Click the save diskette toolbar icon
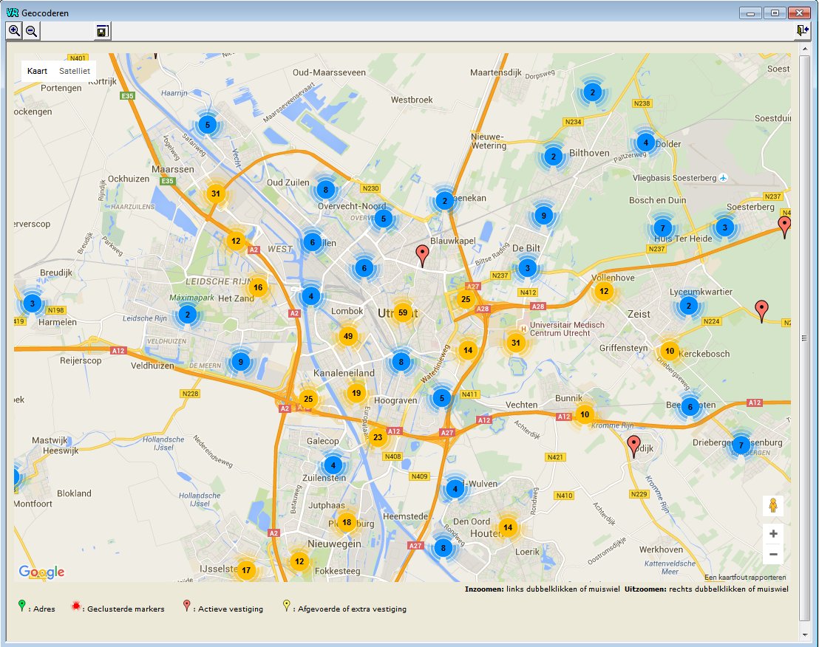The image size is (819, 647). coord(102,31)
